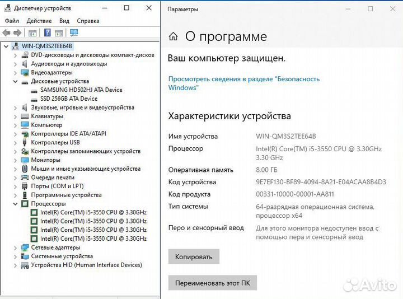Click the Компьютер monitor icon
Viewport: 403px width, 299px height.
[x=25, y=125]
